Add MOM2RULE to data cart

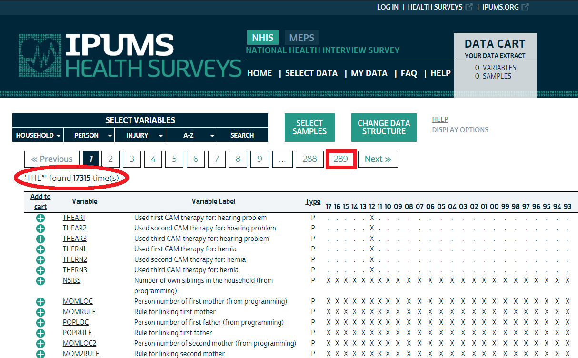tap(40, 353)
